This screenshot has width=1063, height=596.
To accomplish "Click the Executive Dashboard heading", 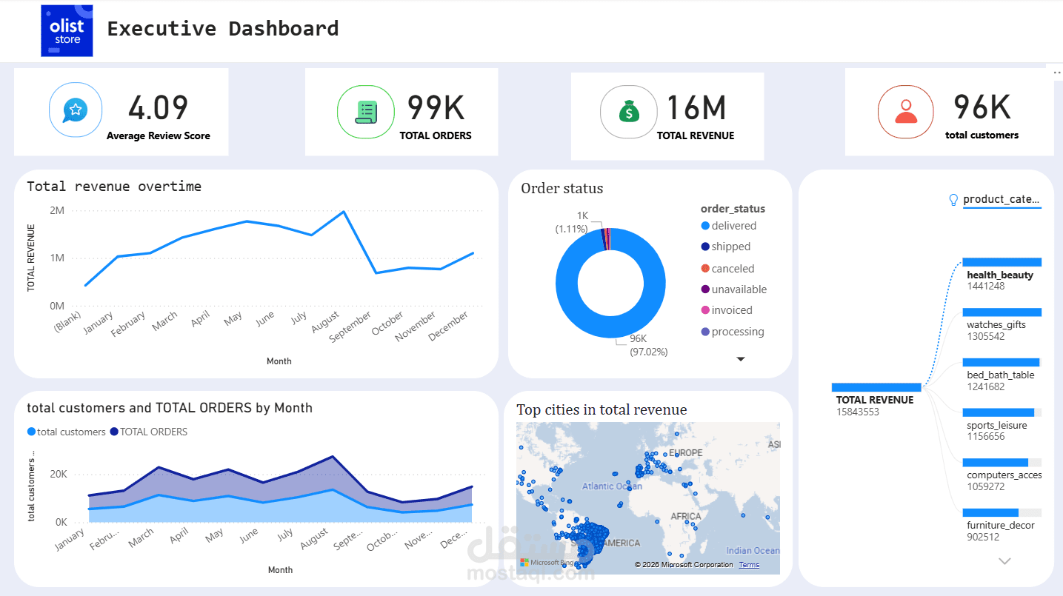I will click(223, 29).
